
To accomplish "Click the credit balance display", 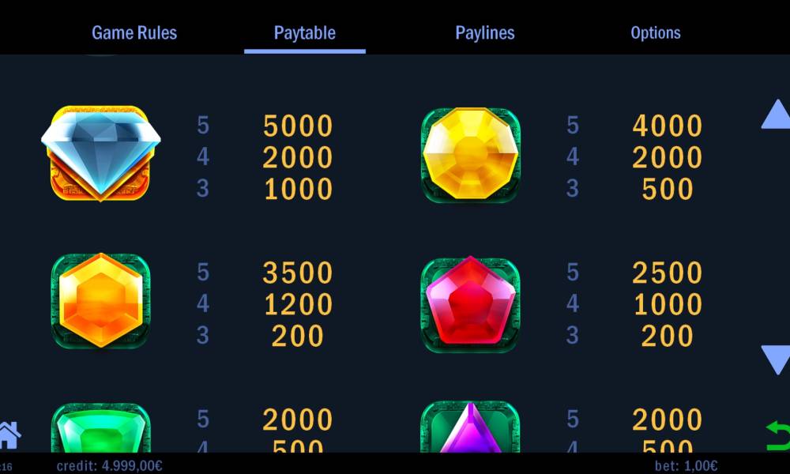I will [109, 465].
